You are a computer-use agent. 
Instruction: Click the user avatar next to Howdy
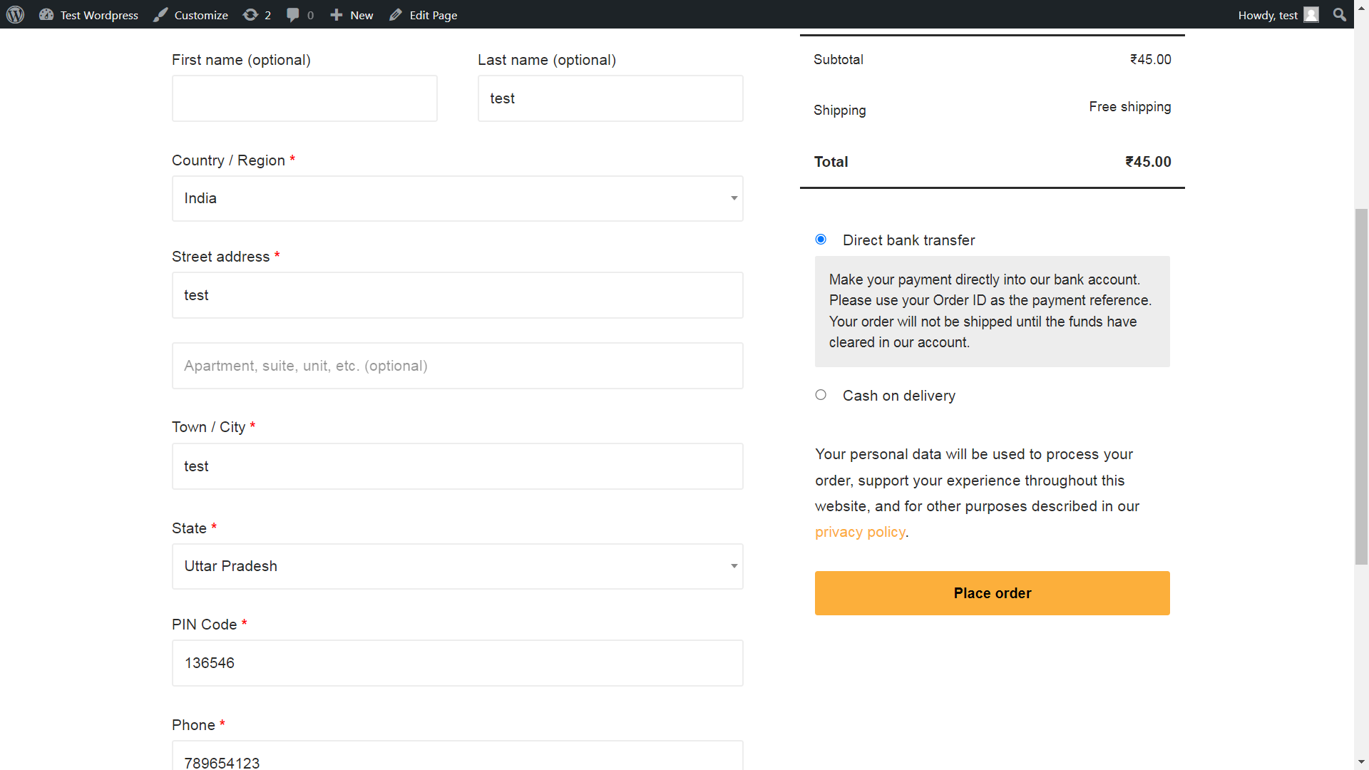[1311, 14]
